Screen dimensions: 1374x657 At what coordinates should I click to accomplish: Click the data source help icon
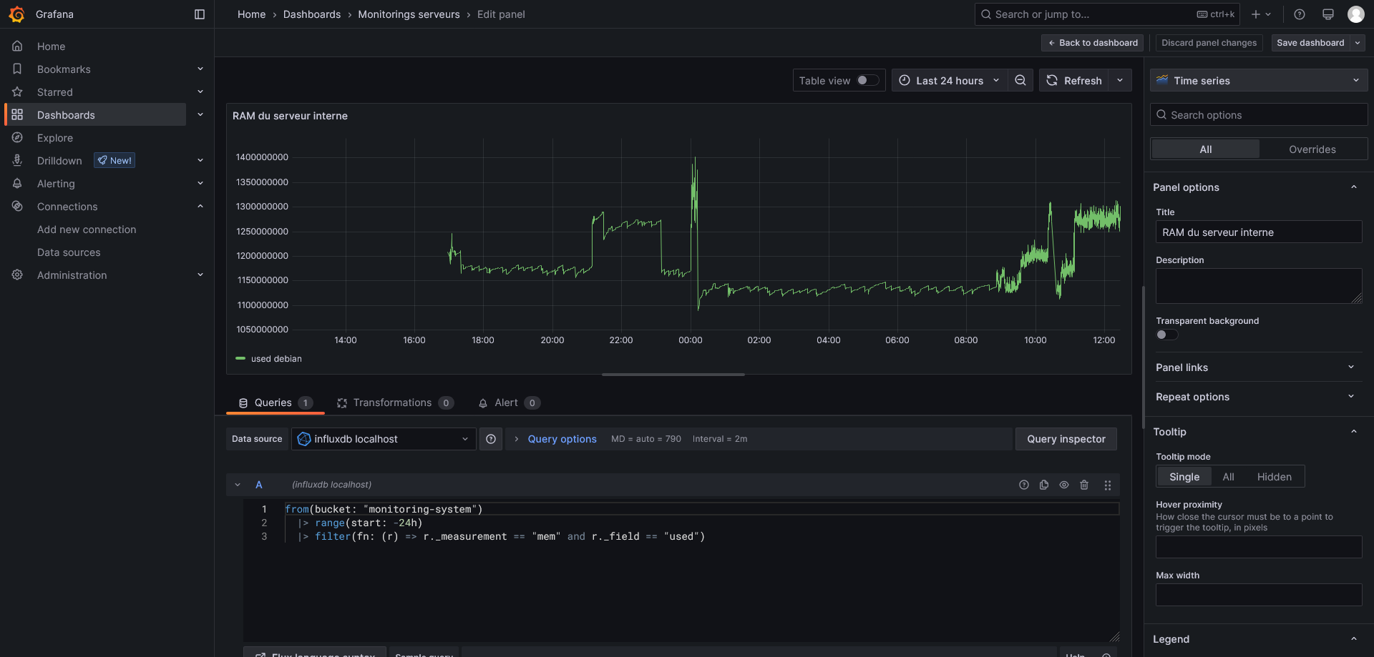tap(491, 439)
